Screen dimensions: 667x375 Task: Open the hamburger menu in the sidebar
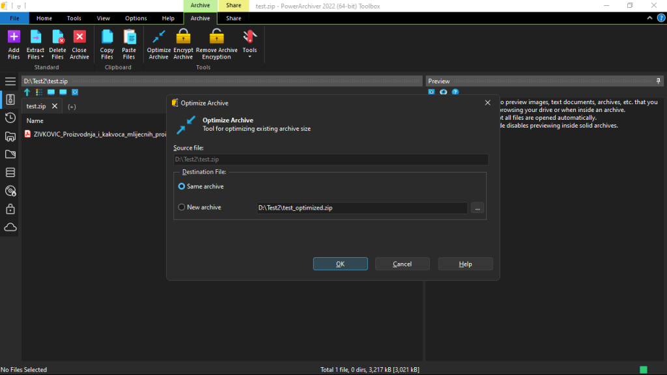(10, 81)
